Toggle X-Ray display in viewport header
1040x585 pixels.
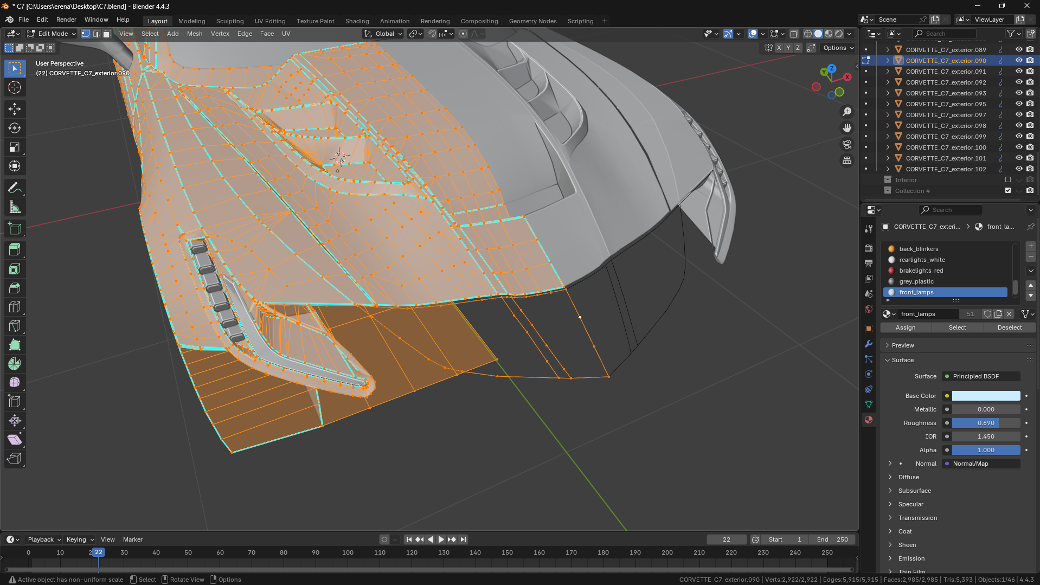click(x=794, y=34)
